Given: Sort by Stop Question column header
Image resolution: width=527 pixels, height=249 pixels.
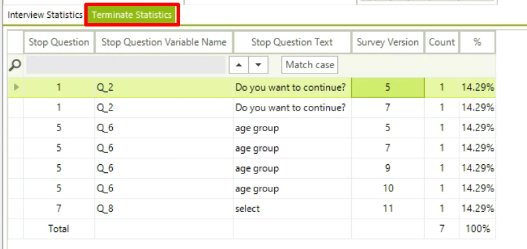Looking at the screenshot, I should pos(59,42).
